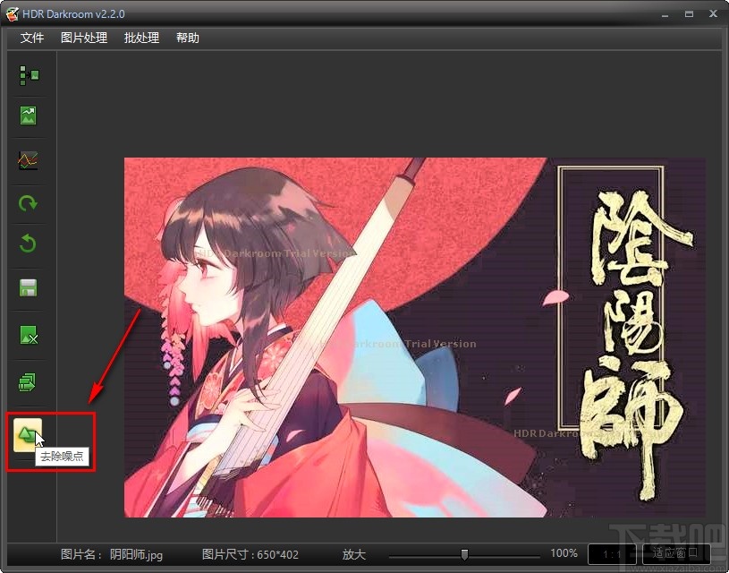Select the 去除噪点 denoise tool
This screenshot has width=729, height=573.
tap(27, 433)
